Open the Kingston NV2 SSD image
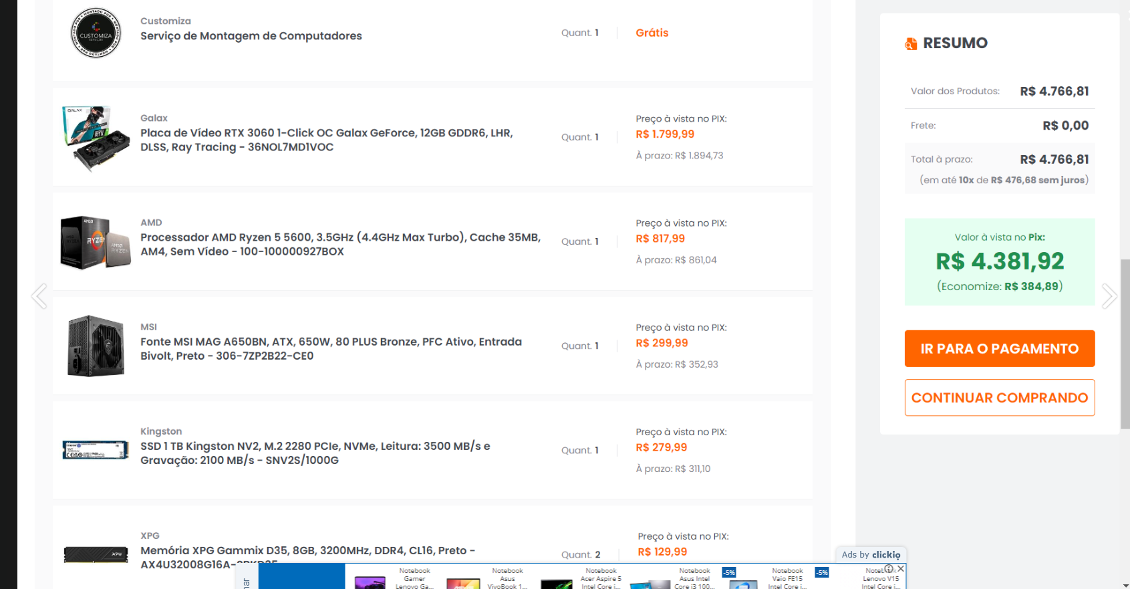 tap(96, 450)
